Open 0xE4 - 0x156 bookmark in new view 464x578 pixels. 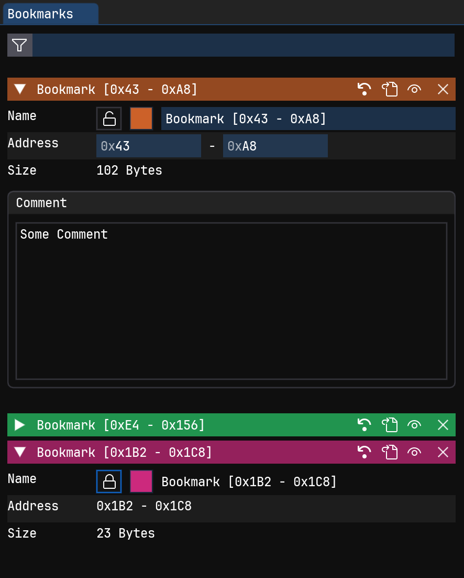click(389, 425)
